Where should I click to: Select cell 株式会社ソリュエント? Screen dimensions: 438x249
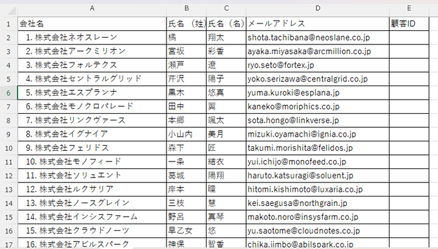point(92,176)
